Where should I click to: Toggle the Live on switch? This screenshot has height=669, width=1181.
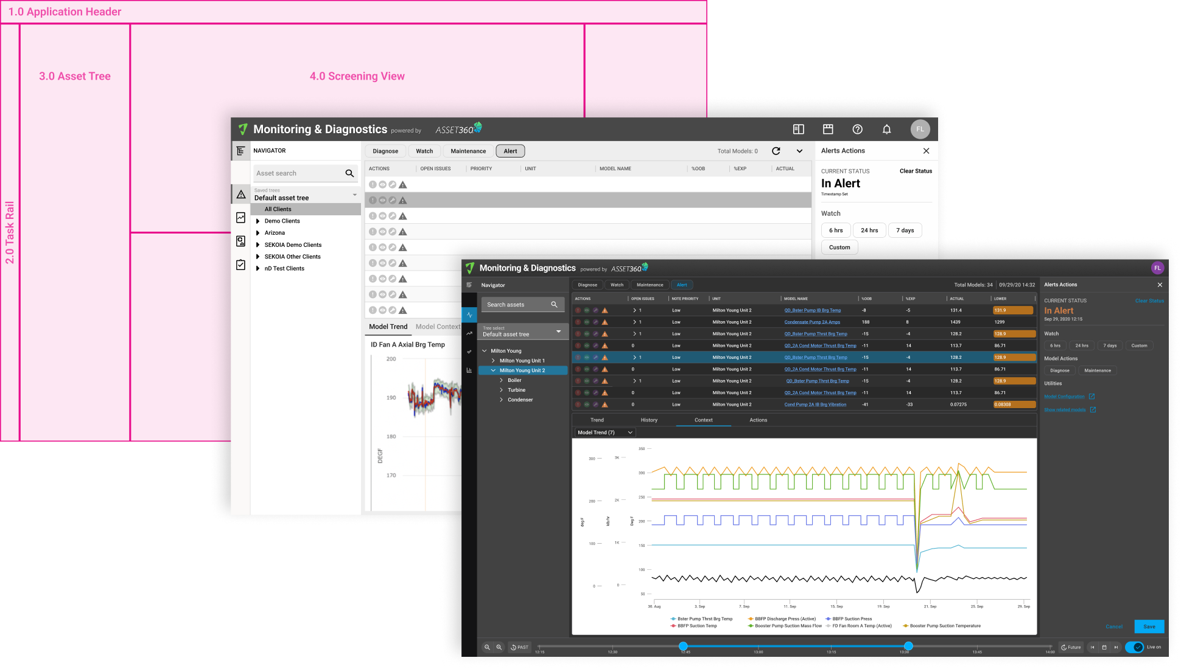click(1135, 647)
